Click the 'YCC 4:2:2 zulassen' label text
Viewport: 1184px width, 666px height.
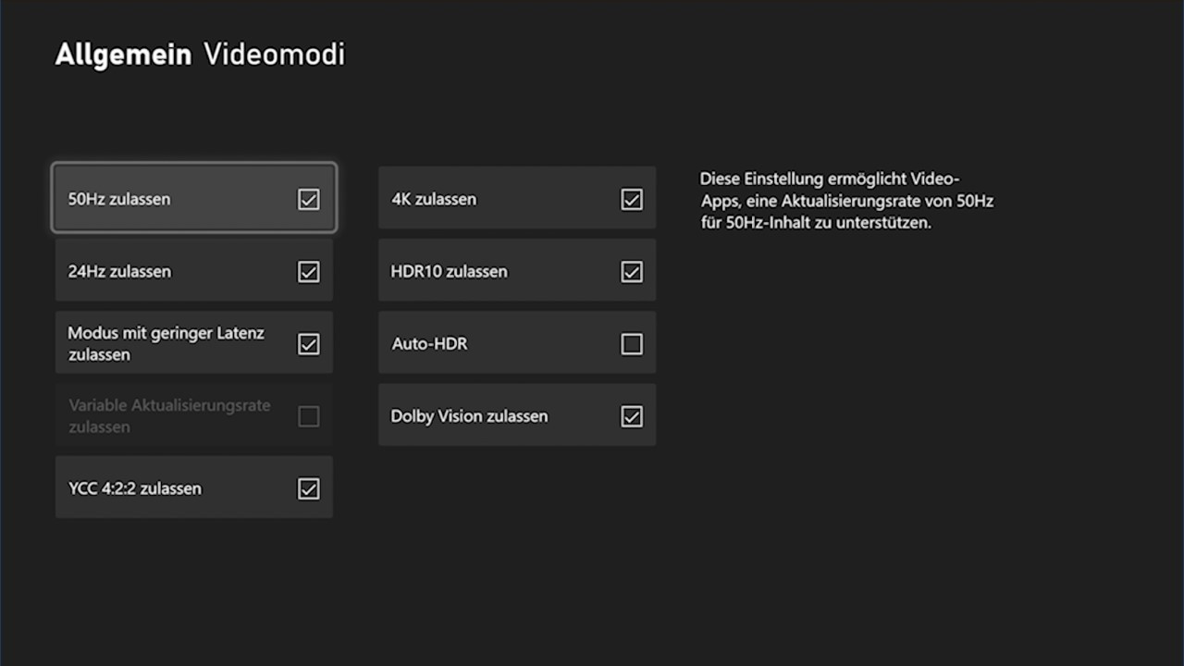135,488
